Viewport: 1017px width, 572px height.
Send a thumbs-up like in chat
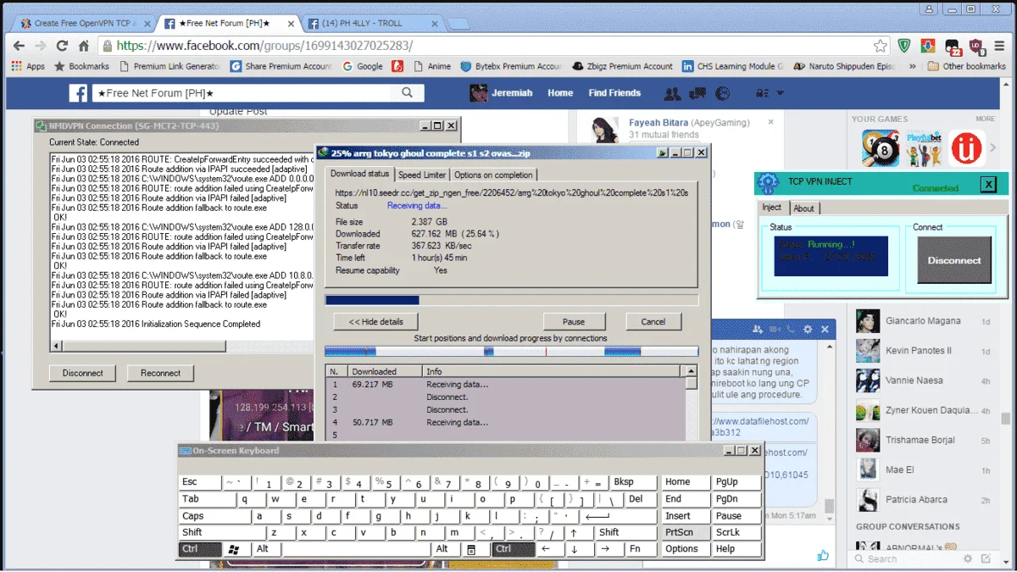click(x=823, y=556)
